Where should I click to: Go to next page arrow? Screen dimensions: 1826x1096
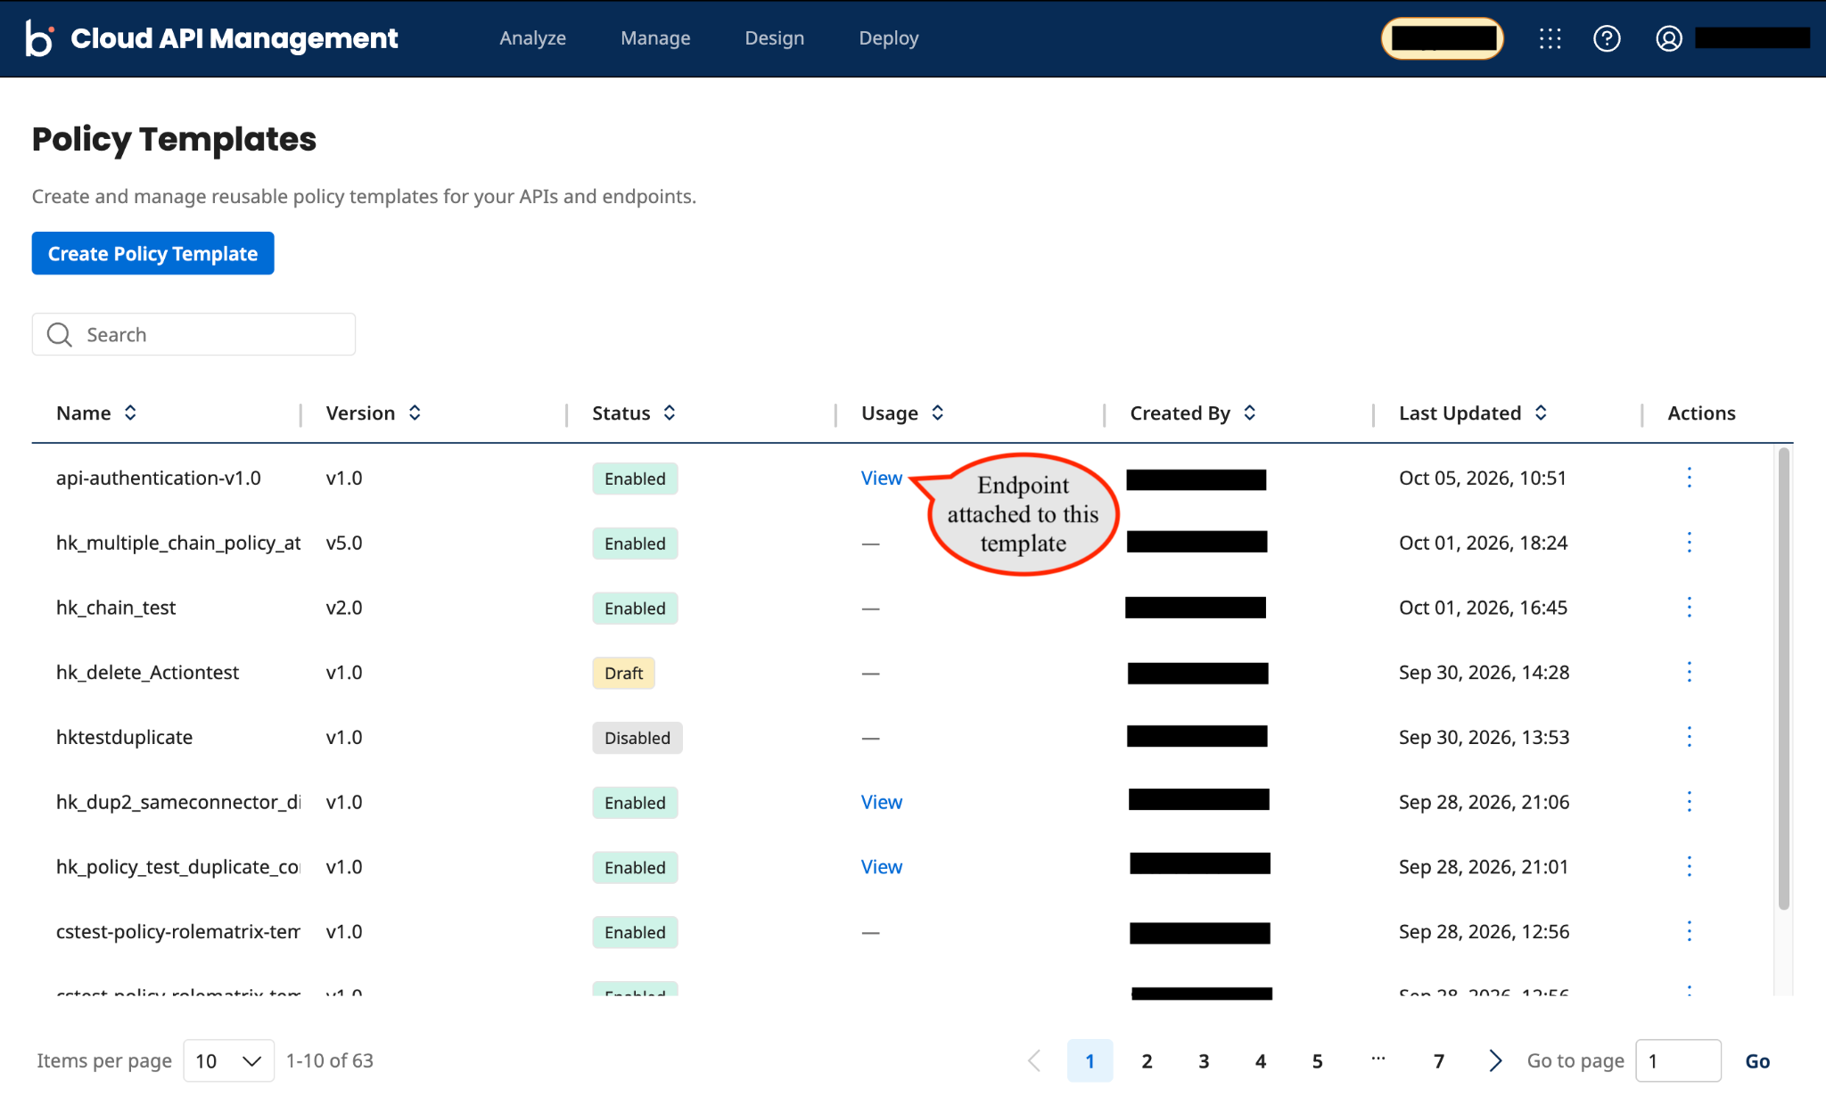pos(1495,1060)
